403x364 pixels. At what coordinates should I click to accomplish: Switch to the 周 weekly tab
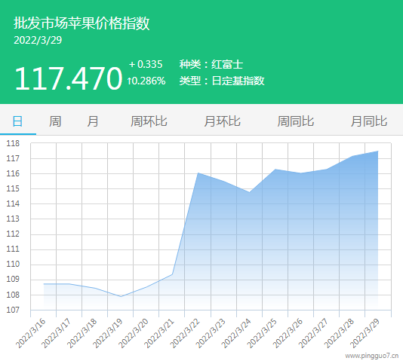click(x=55, y=121)
